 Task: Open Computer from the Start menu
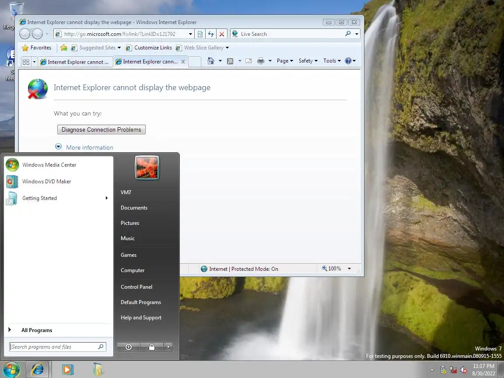(133, 270)
